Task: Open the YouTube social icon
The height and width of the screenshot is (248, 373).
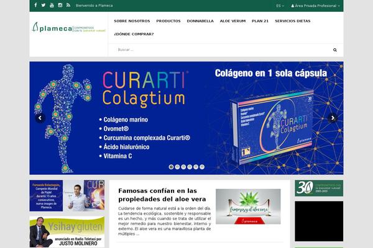Action: [52, 5]
